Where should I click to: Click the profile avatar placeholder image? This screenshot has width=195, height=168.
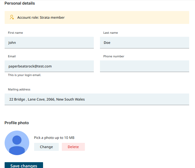[x=17, y=143]
